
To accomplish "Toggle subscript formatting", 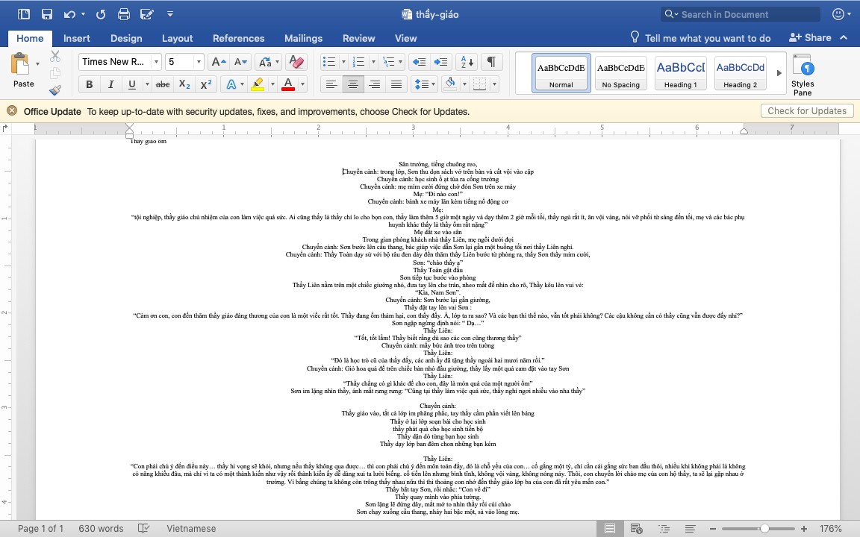I will click(185, 84).
